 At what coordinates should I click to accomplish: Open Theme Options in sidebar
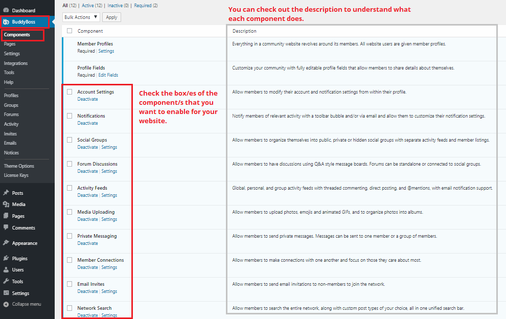(19, 166)
